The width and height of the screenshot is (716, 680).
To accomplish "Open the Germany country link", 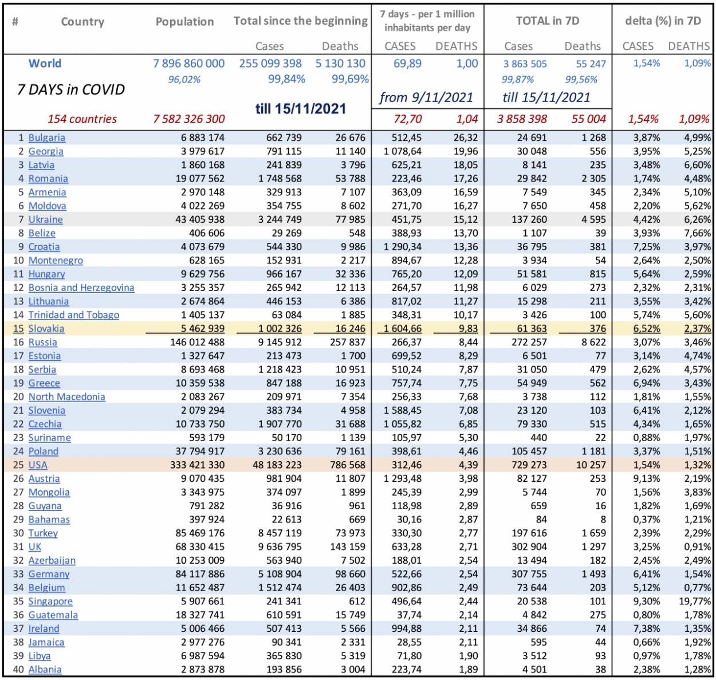I will coord(49,574).
